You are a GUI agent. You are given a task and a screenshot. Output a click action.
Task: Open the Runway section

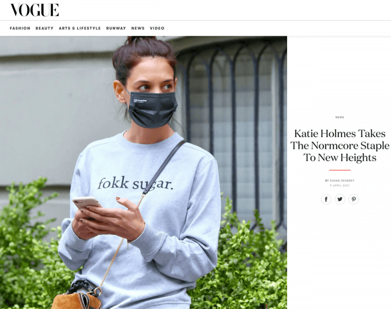point(116,28)
